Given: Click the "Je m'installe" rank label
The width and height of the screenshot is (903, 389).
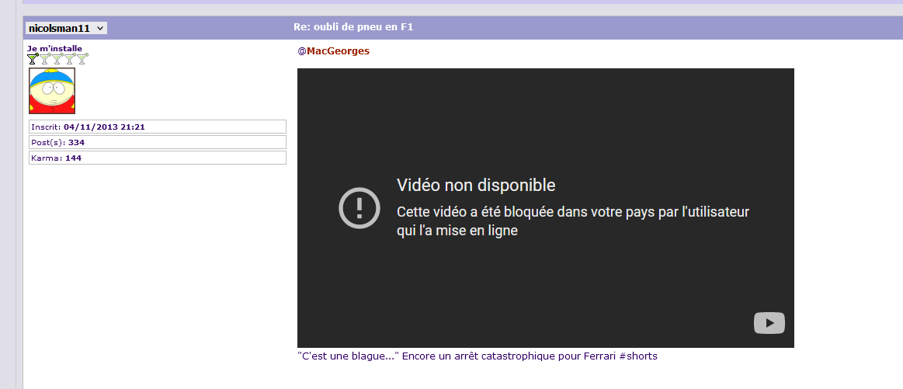Looking at the screenshot, I should [x=54, y=48].
